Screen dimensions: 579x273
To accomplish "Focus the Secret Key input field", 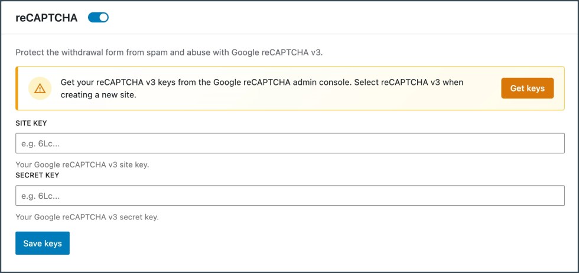I will click(x=290, y=196).
